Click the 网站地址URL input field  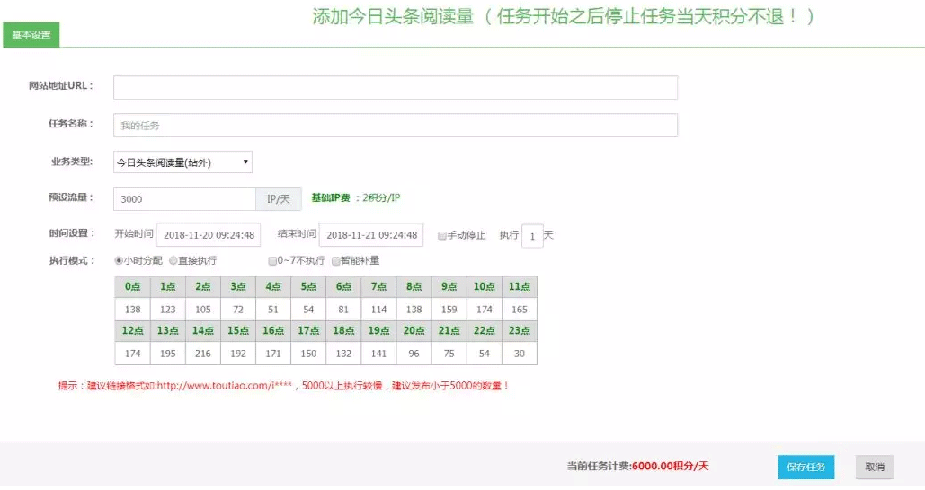pyautogui.click(x=395, y=87)
